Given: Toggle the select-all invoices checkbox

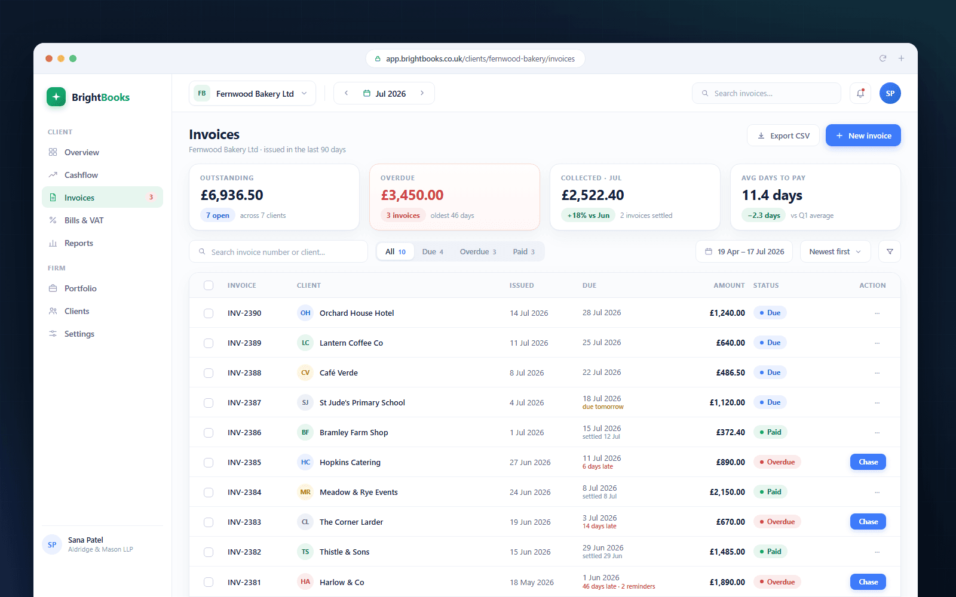Looking at the screenshot, I should (209, 285).
